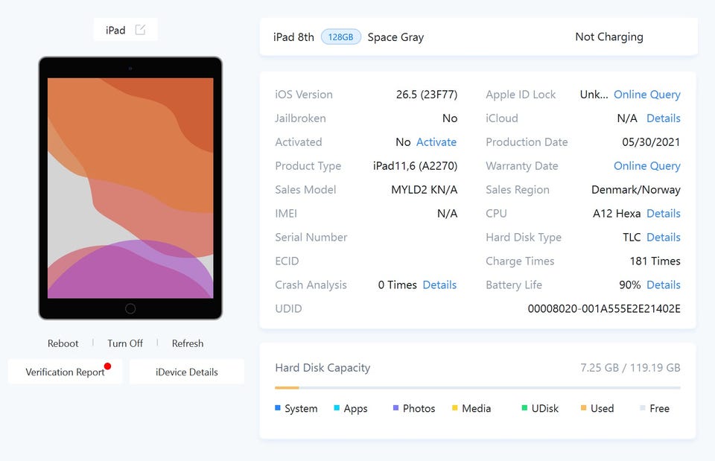This screenshot has height=461, width=715.
Task: Click the Activate link
Action: tap(436, 142)
